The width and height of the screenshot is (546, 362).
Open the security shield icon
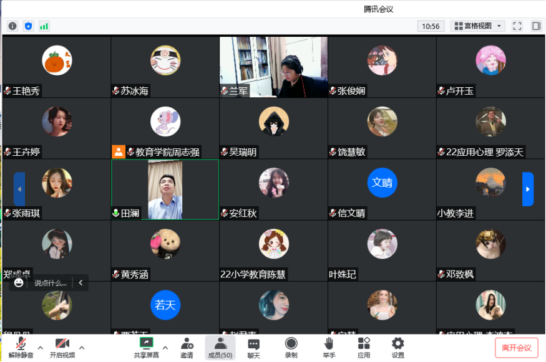(28, 26)
